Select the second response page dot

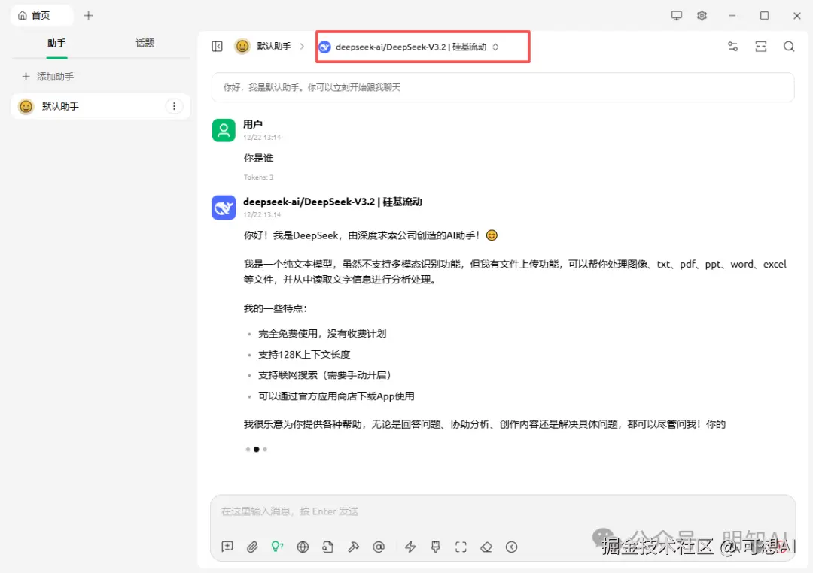pyautogui.click(x=256, y=449)
